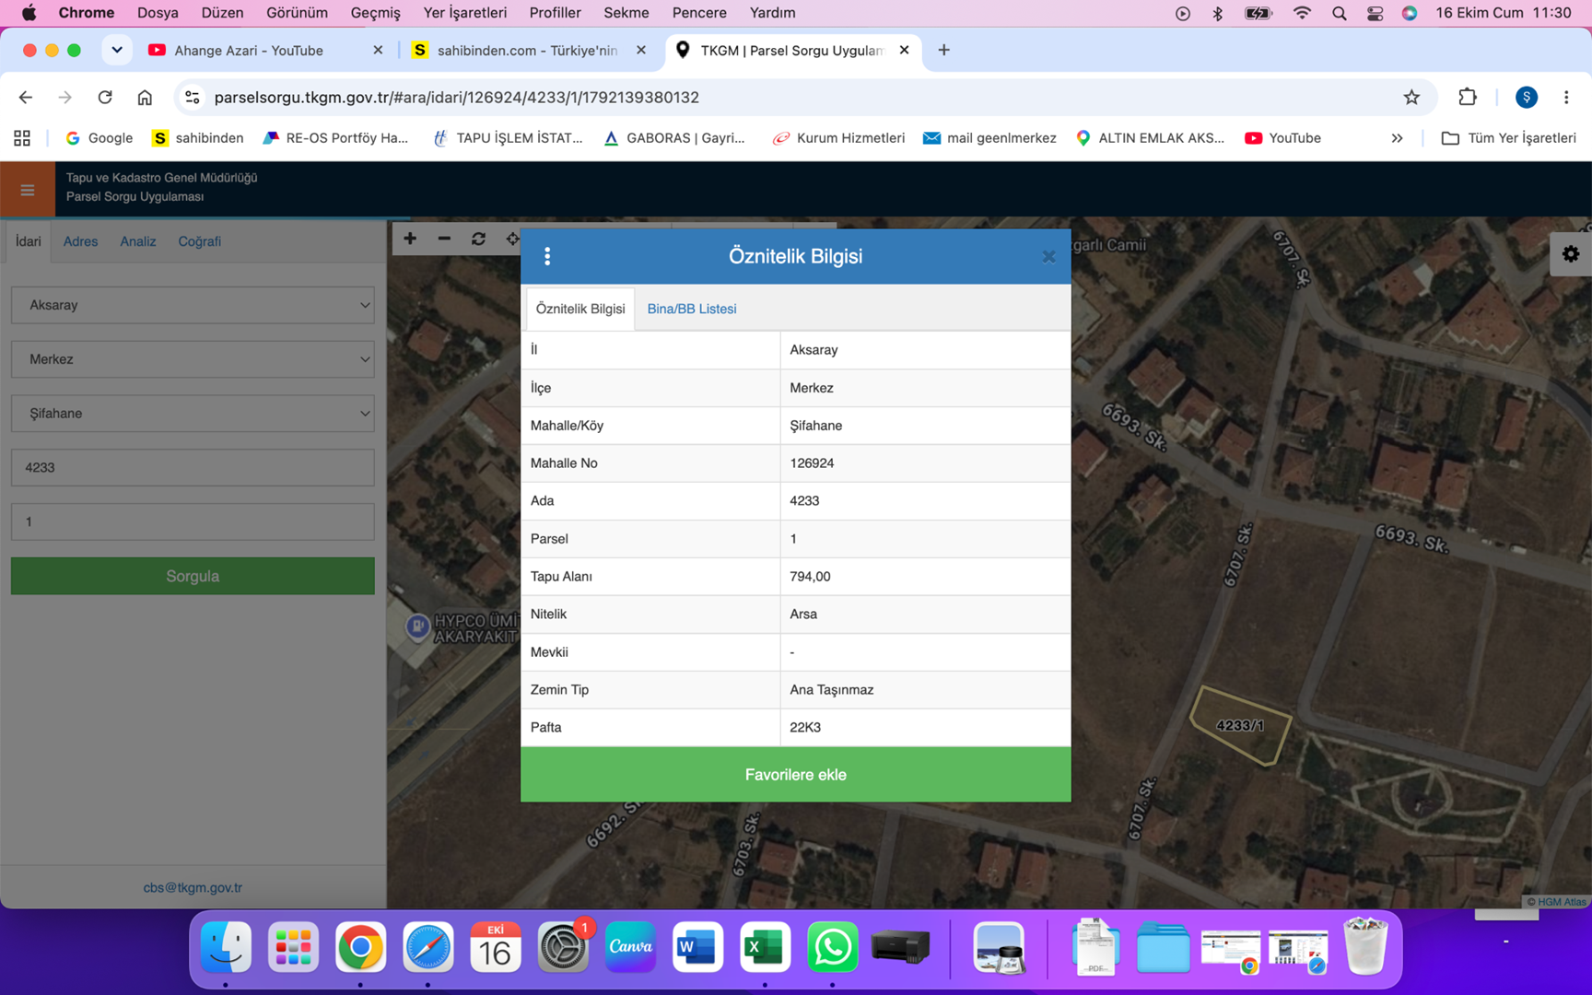
Task: Open the Chrome tab search chevron
Action: pyautogui.click(x=117, y=50)
